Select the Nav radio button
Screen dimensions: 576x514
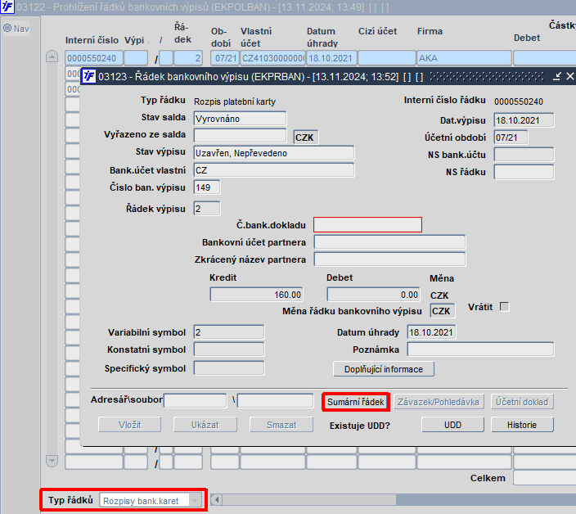pyautogui.click(x=7, y=28)
